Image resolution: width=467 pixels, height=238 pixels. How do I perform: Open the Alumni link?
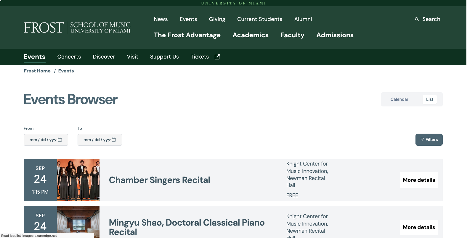coord(303,19)
